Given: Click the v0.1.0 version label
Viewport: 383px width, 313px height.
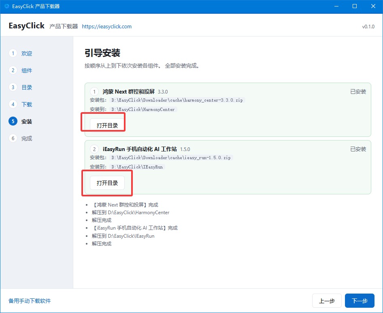Looking at the screenshot, I should 368,27.
